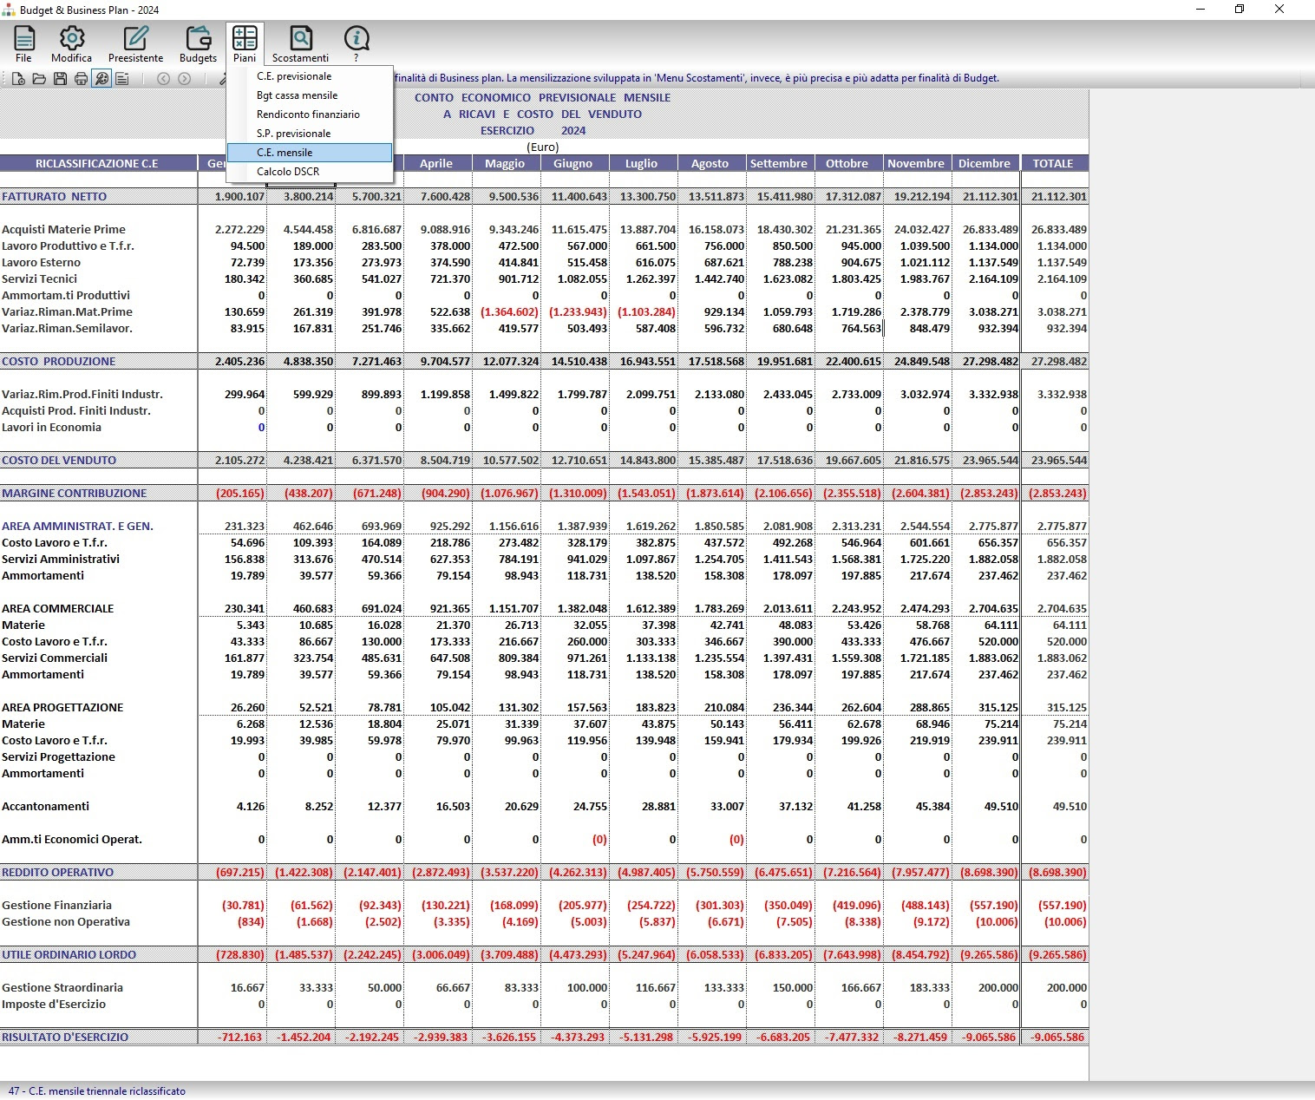Image resolution: width=1315 pixels, height=1100 pixels.
Task: Click the color palette toolbar icon
Action: tap(101, 79)
